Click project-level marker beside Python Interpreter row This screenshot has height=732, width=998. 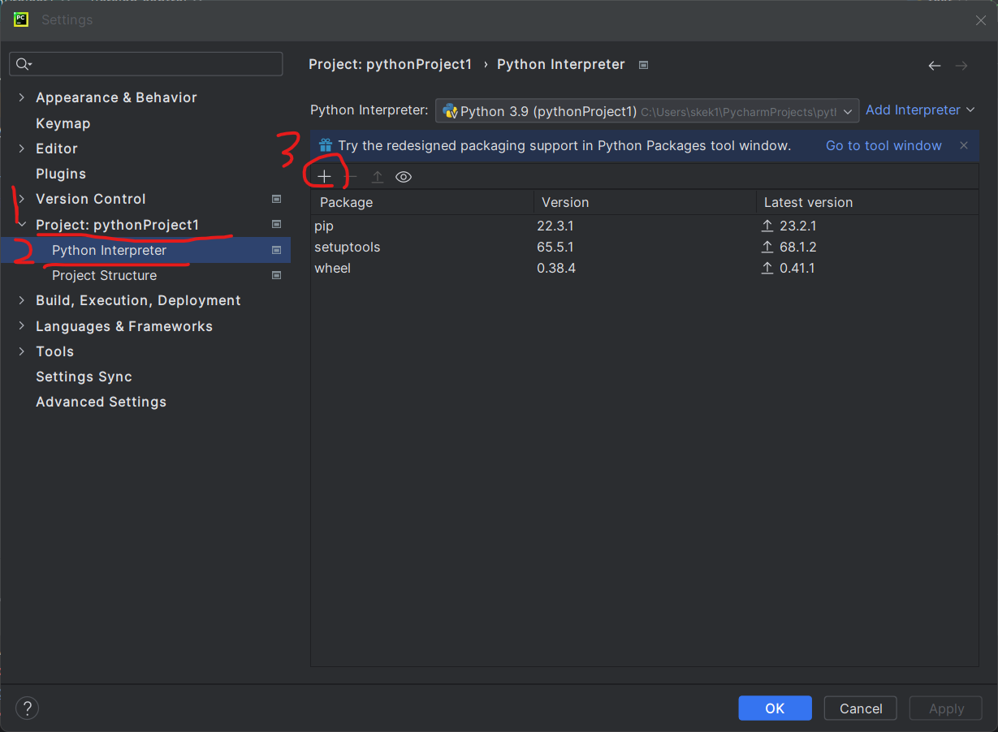(276, 250)
